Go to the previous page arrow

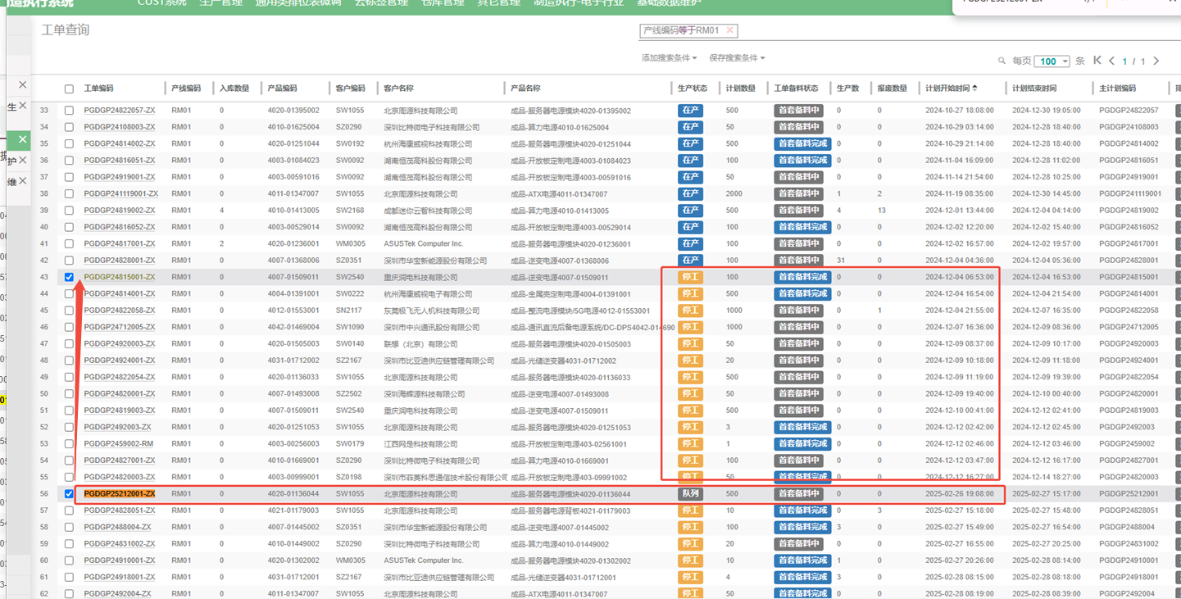1112,61
